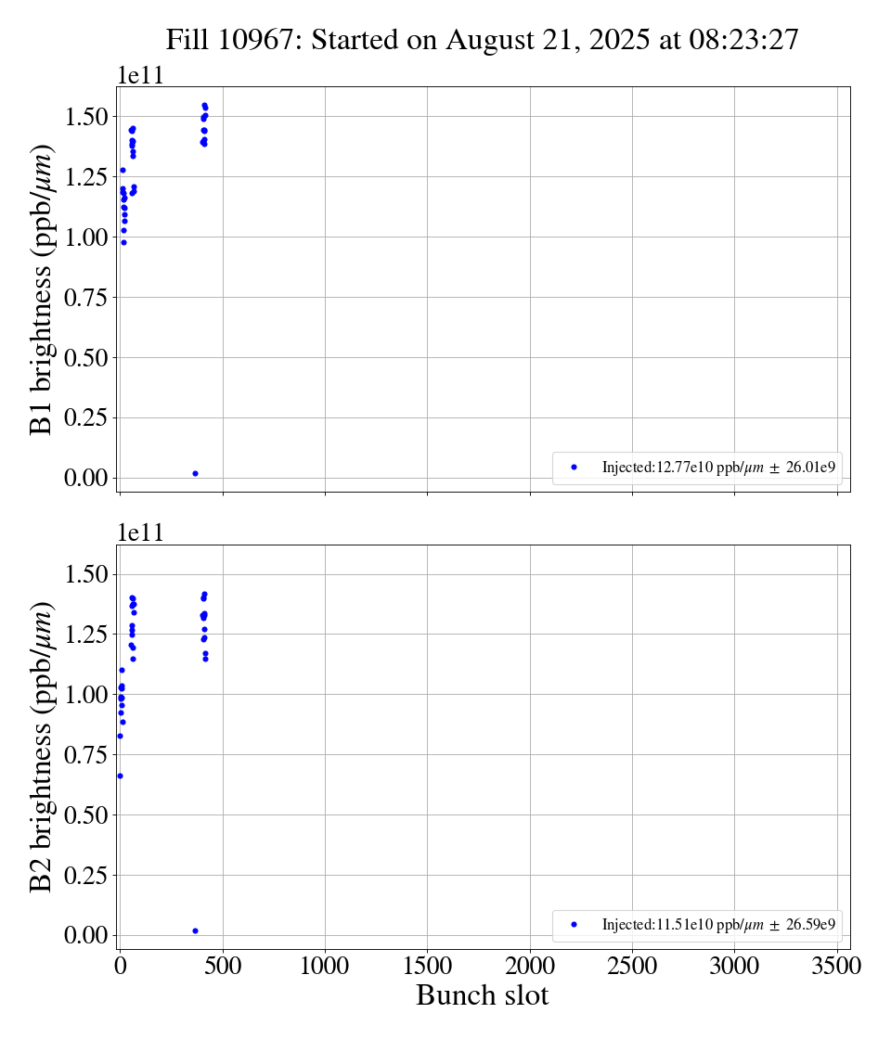Click the Bunch slot x-axis label
Viewport: 891px width, 1039px height.
(x=482, y=996)
